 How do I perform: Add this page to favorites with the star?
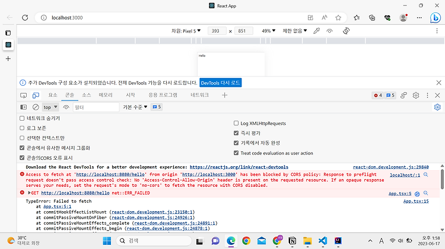pos(338,18)
